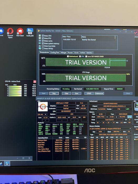This screenshot has width=138, height=184.
Task: Uncheck the Stress cache option
Action: click(43, 41)
